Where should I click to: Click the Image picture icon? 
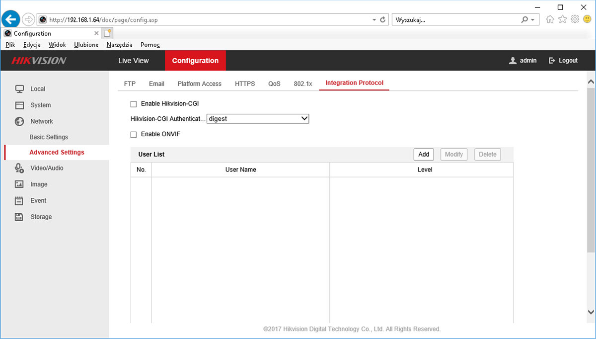coord(19,184)
